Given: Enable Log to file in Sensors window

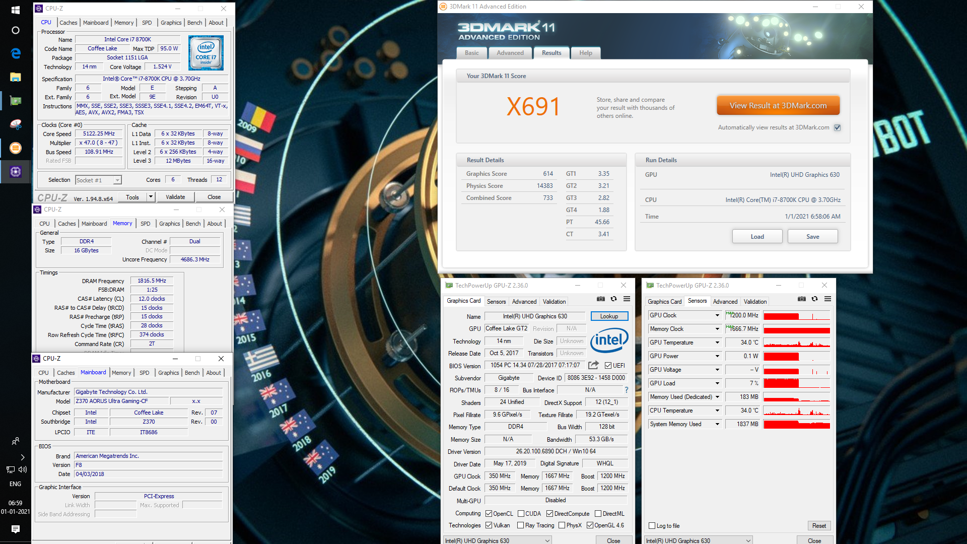Looking at the screenshot, I should pos(652,526).
